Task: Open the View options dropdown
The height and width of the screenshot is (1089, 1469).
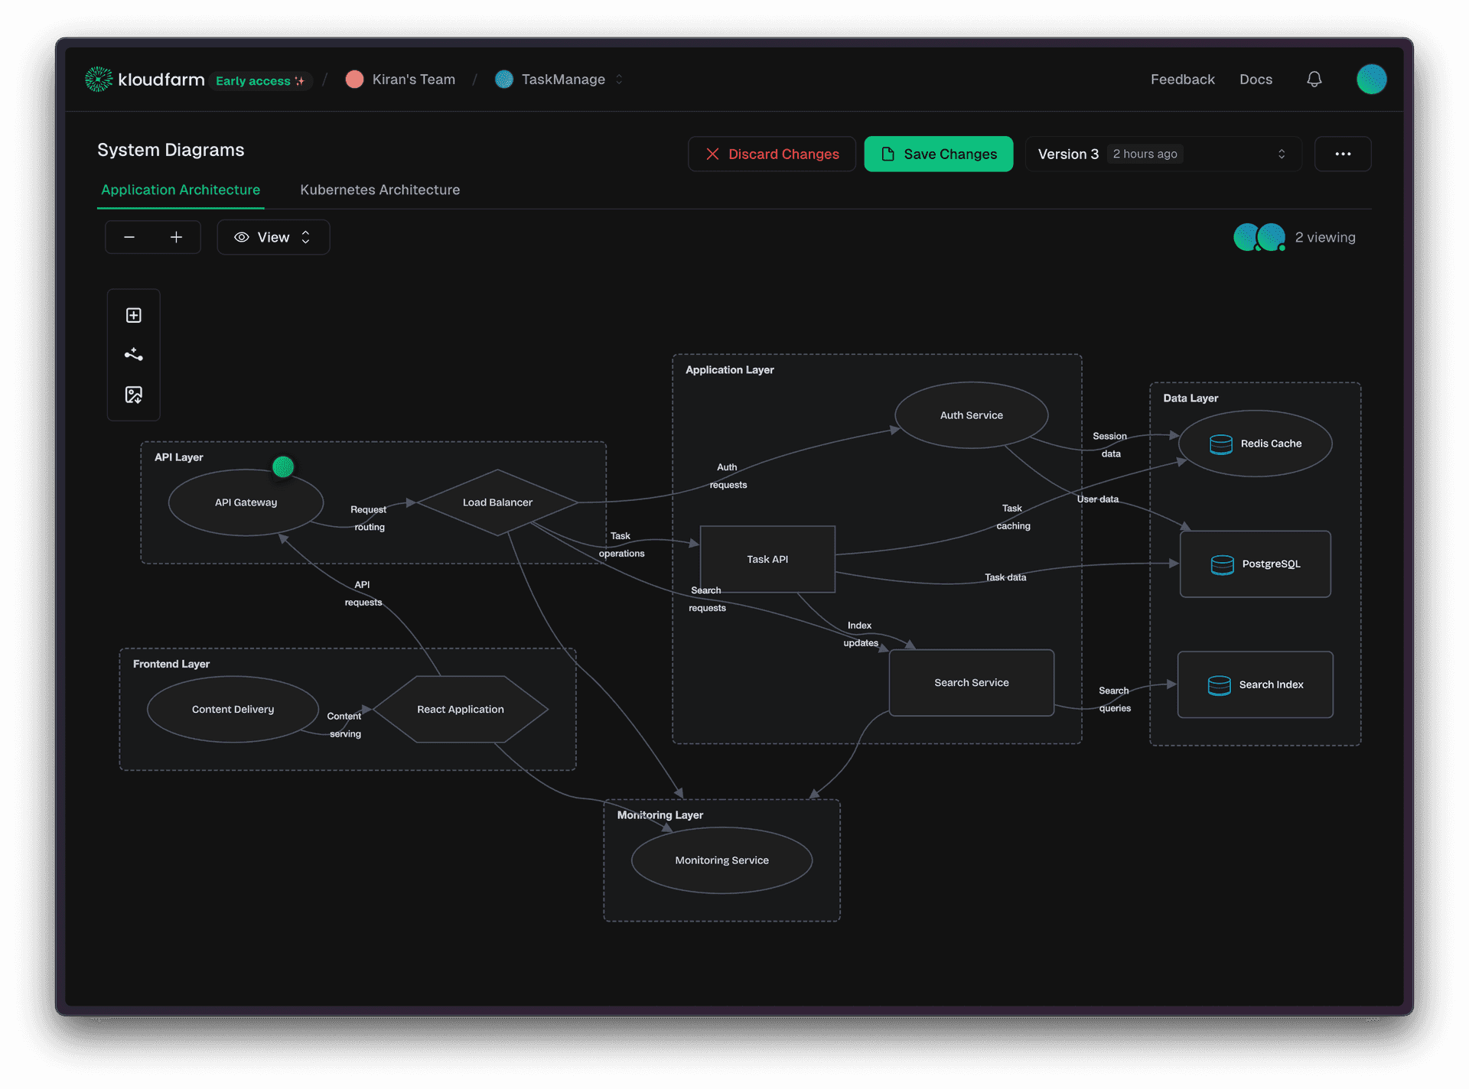Action: click(273, 237)
